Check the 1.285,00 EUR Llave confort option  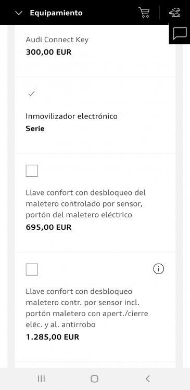(32, 269)
